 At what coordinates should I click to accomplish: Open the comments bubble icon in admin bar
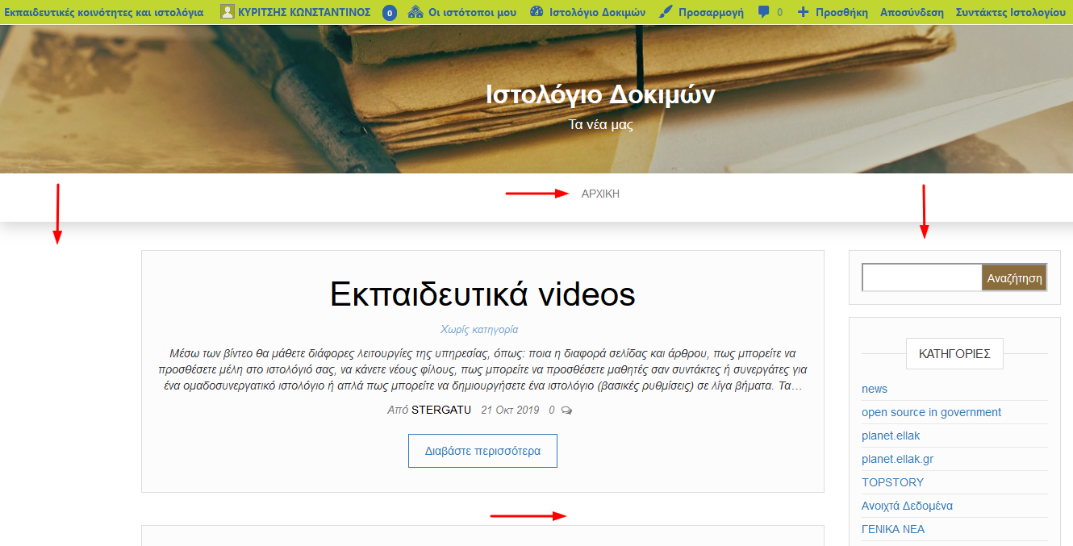point(764,12)
